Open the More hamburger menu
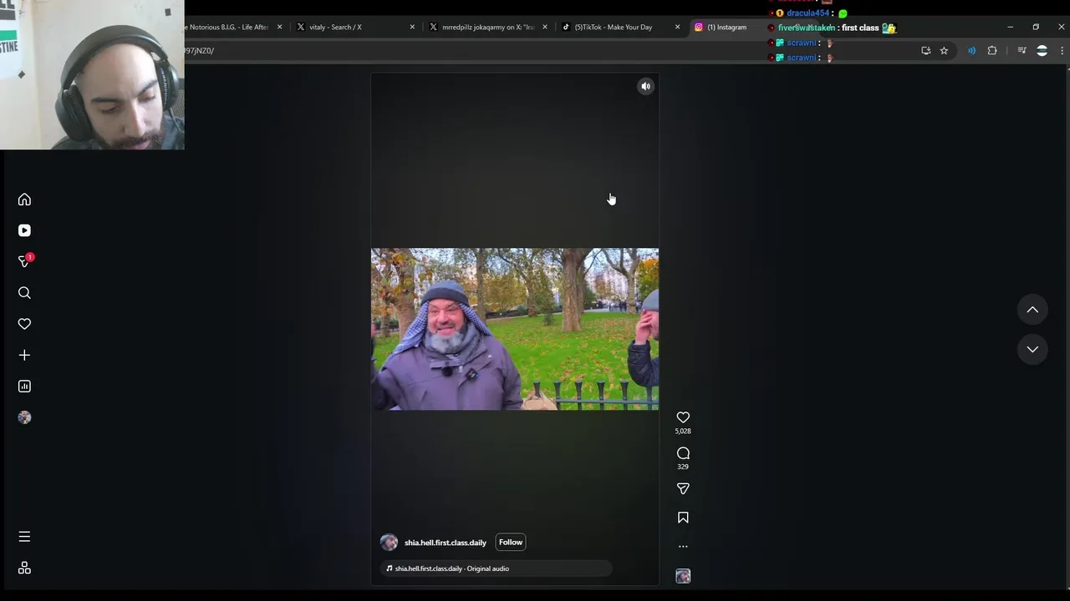Screen dimensions: 1070x601 [x=24, y=537]
